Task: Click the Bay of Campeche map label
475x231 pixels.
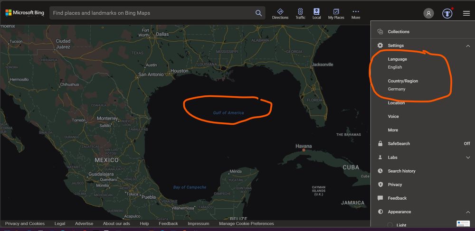Action: click(190, 187)
